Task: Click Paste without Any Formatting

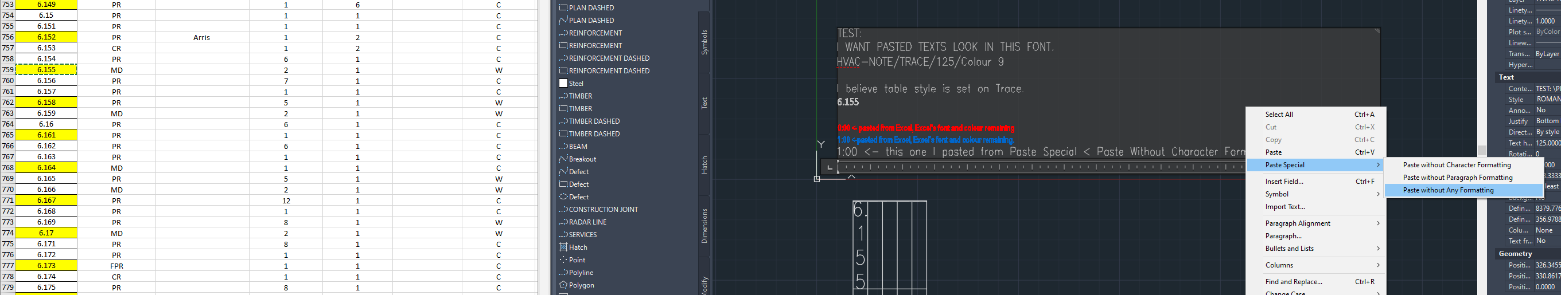Action: 1464,190
